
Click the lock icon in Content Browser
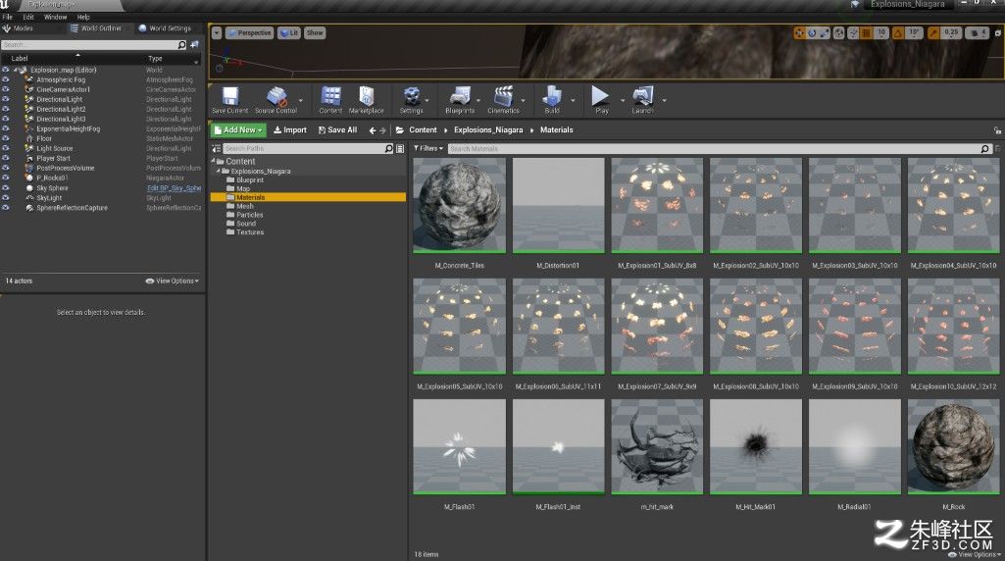[997, 130]
